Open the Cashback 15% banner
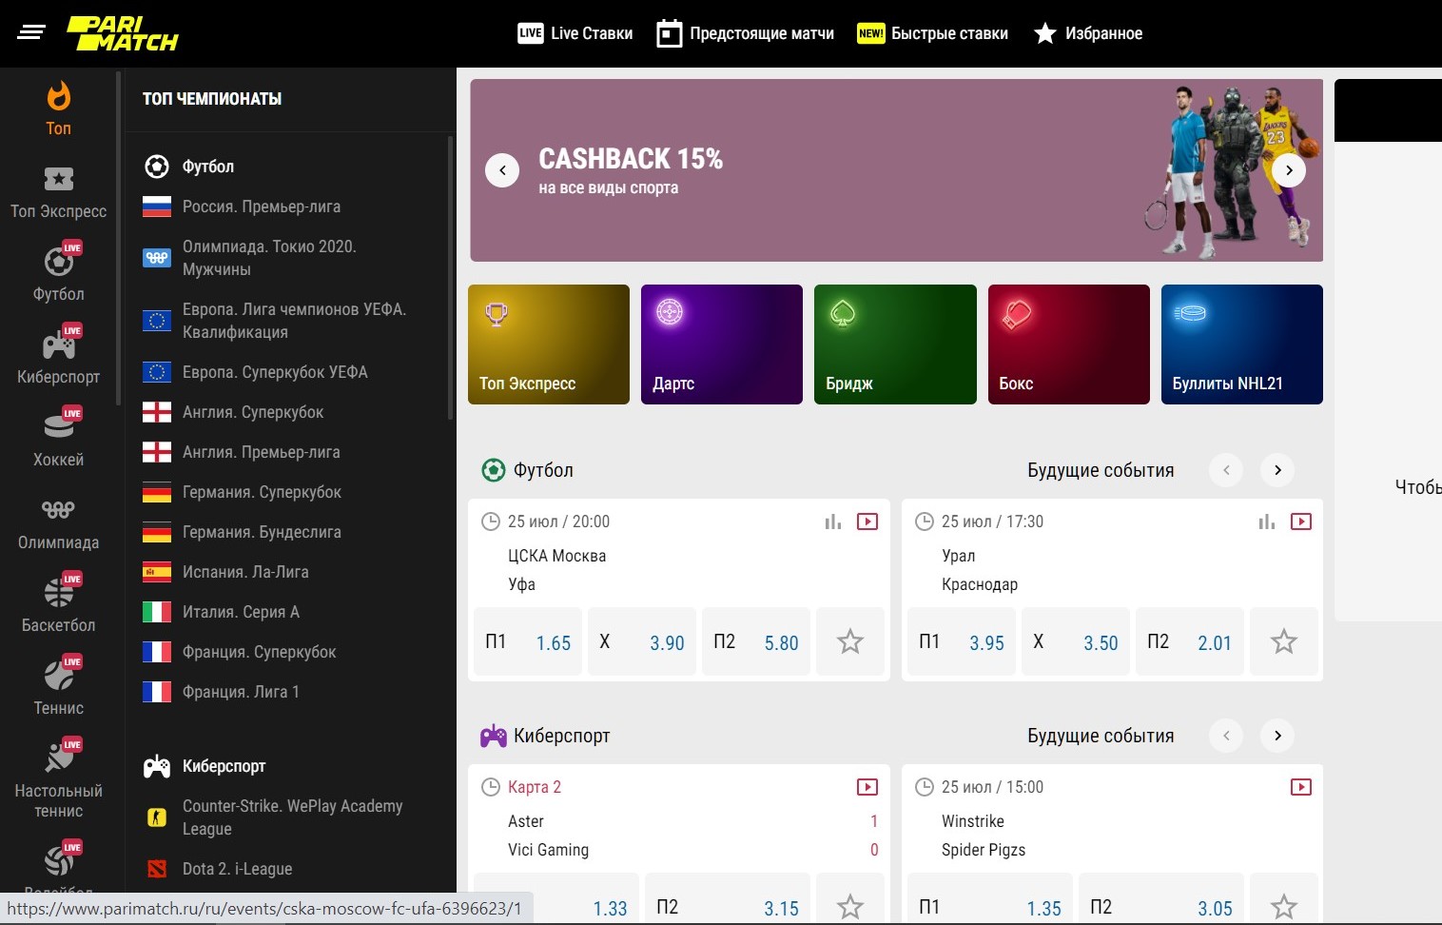Image resolution: width=1442 pixels, height=925 pixels. [896, 170]
